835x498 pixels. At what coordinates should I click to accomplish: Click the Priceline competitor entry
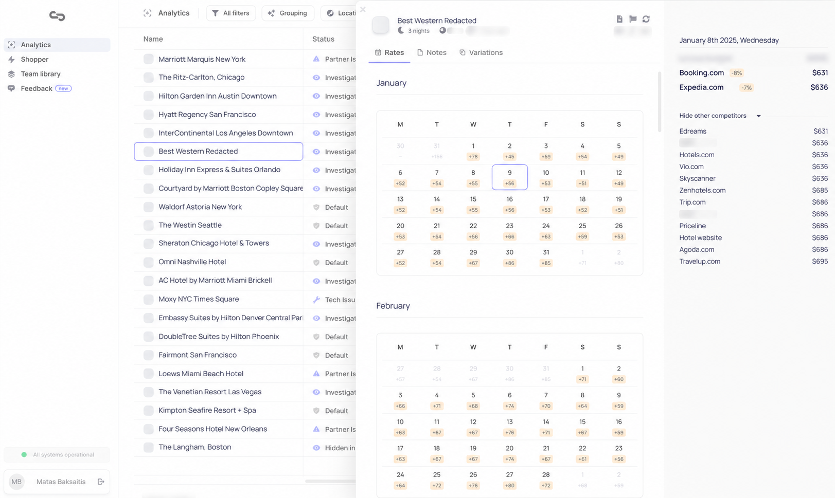pos(753,226)
